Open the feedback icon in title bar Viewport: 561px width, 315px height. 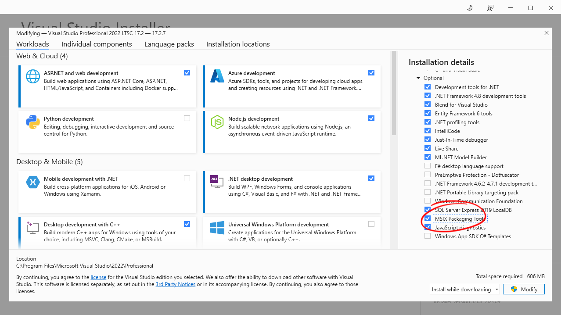pyautogui.click(x=490, y=7)
